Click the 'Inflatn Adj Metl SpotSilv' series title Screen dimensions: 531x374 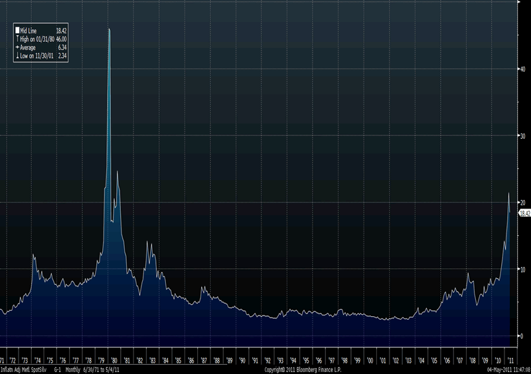[23, 369]
